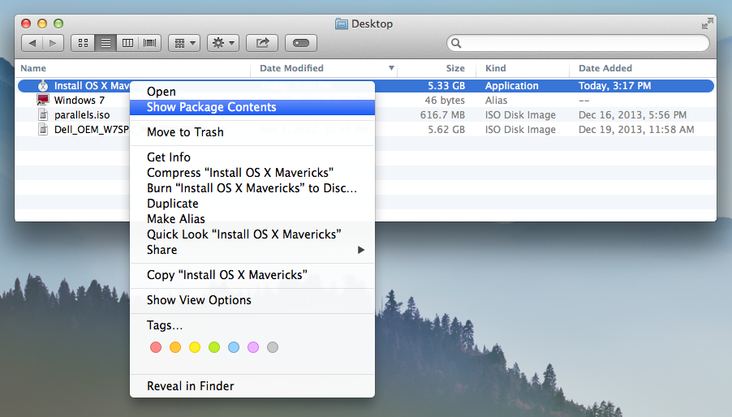Click the ISO Disk Image cell for parallels.iso
The width and height of the screenshot is (732, 417).
click(520, 114)
